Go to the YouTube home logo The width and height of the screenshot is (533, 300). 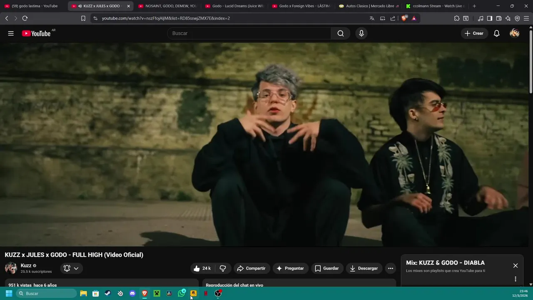pos(36,33)
